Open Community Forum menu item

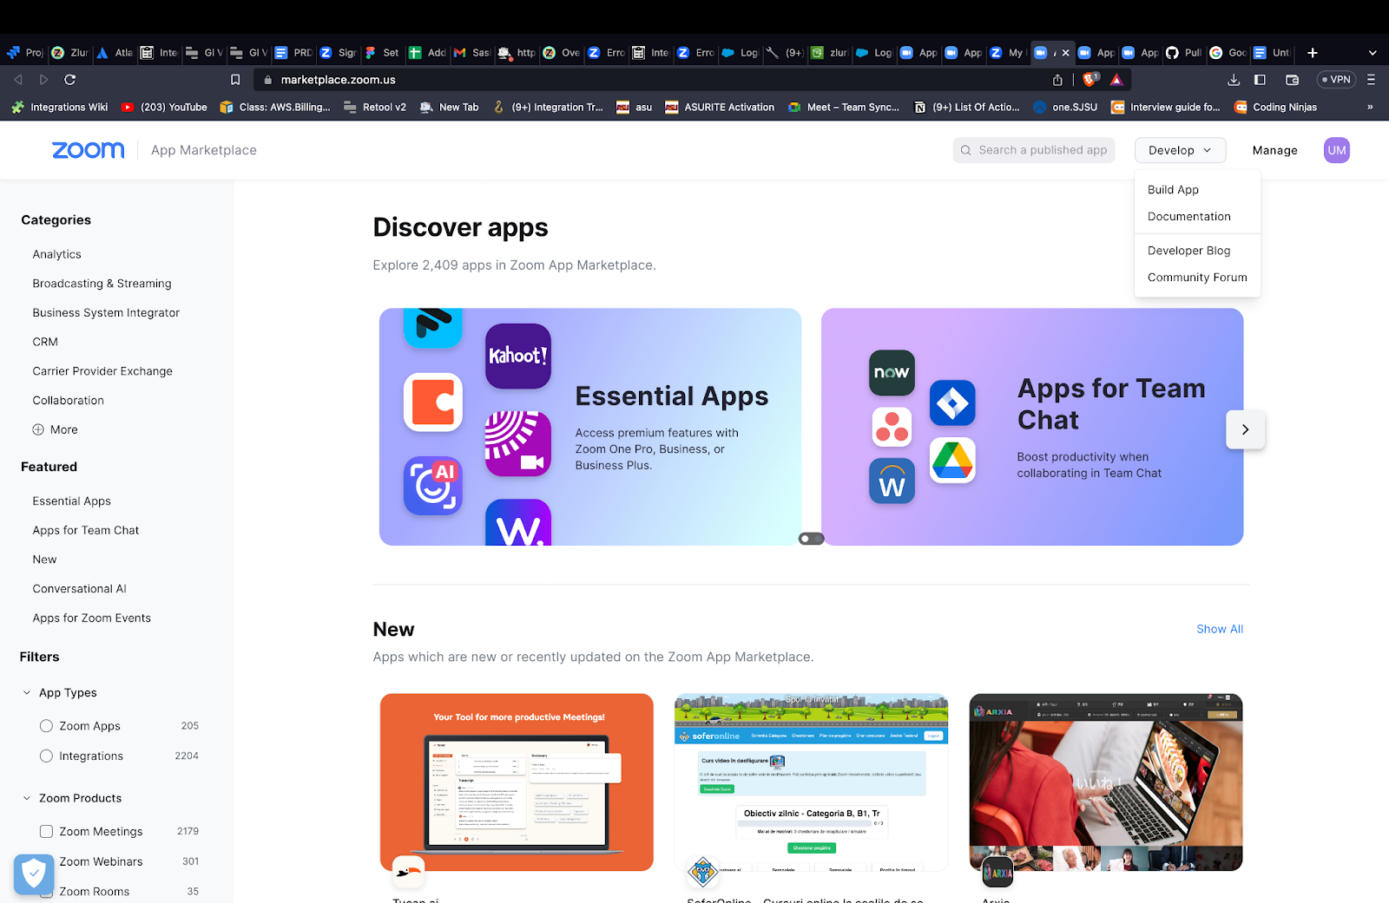click(1197, 278)
